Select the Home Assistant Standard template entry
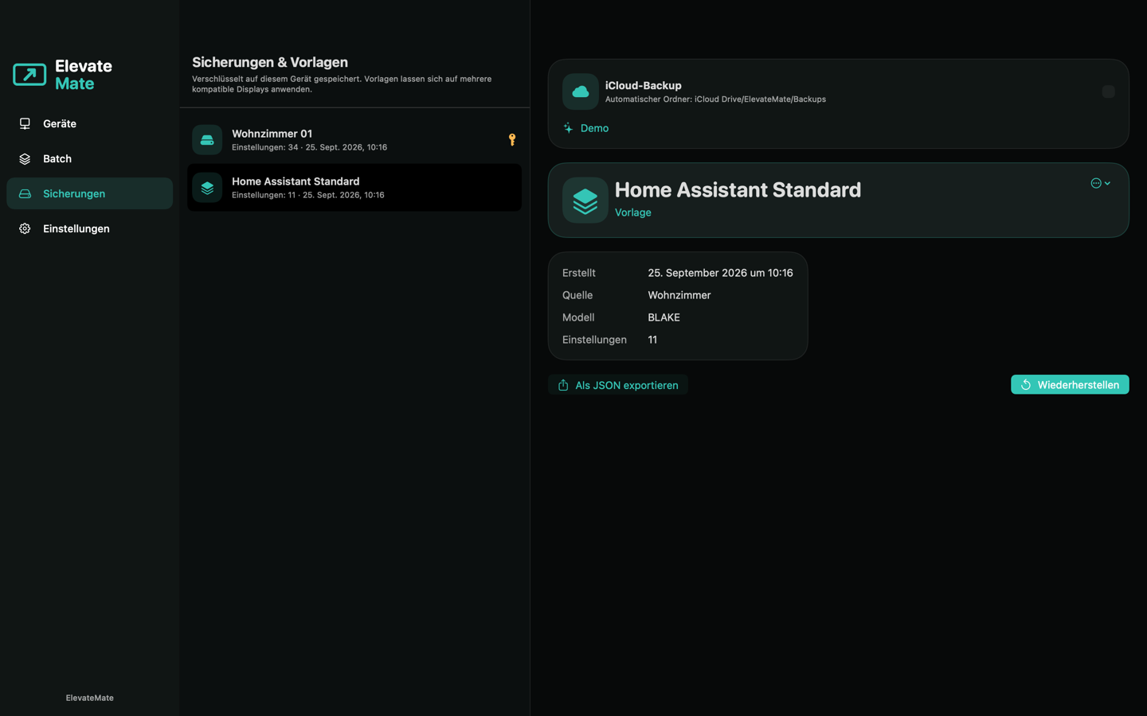Screen dimensions: 1147x716 pos(354,188)
